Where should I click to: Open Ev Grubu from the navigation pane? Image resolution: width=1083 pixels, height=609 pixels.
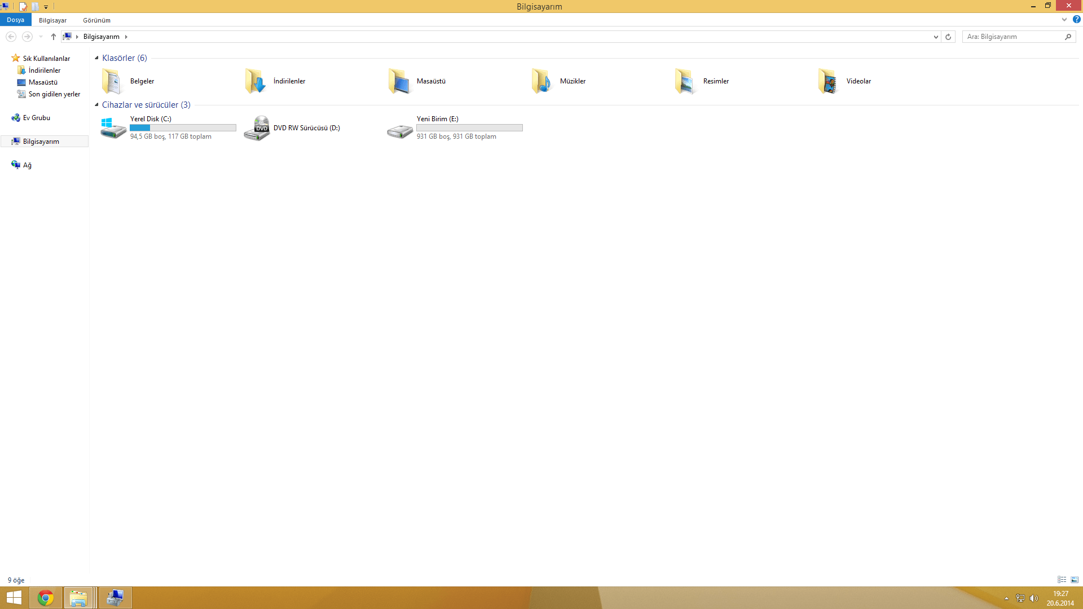pyautogui.click(x=37, y=117)
